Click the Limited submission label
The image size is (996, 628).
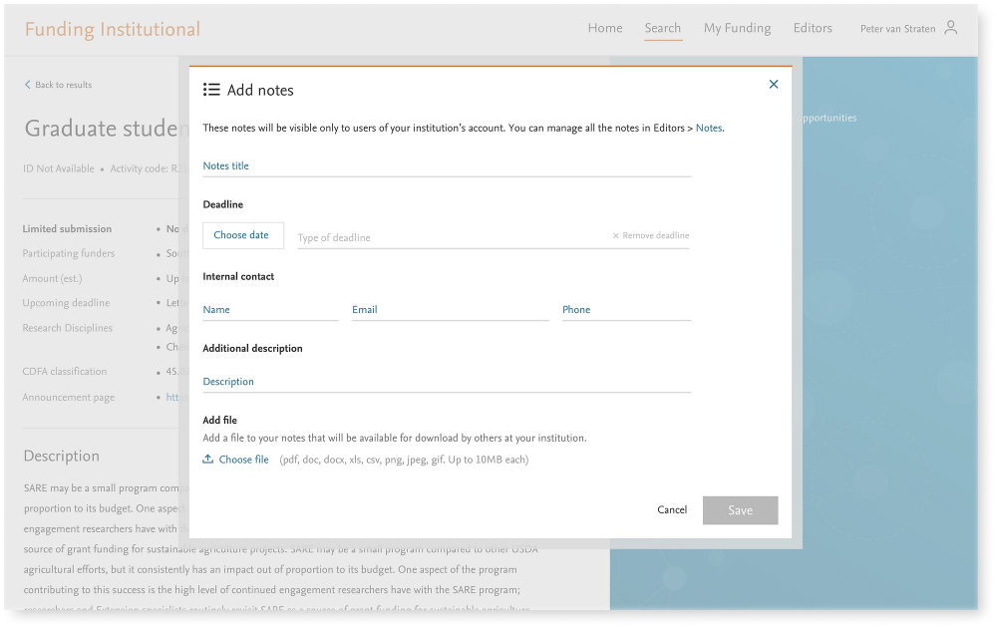[67, 228]
